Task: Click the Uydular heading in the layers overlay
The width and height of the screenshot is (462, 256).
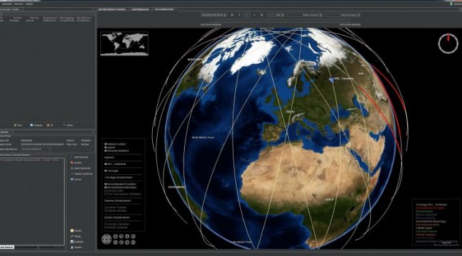Action: [109, 157]
